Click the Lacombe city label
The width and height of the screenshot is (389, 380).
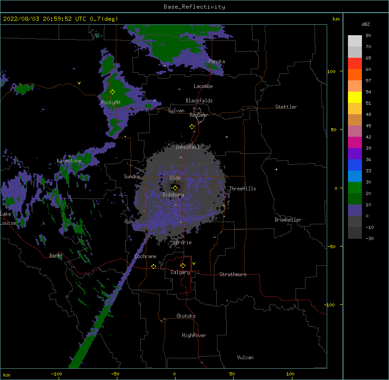pos(203,86)
